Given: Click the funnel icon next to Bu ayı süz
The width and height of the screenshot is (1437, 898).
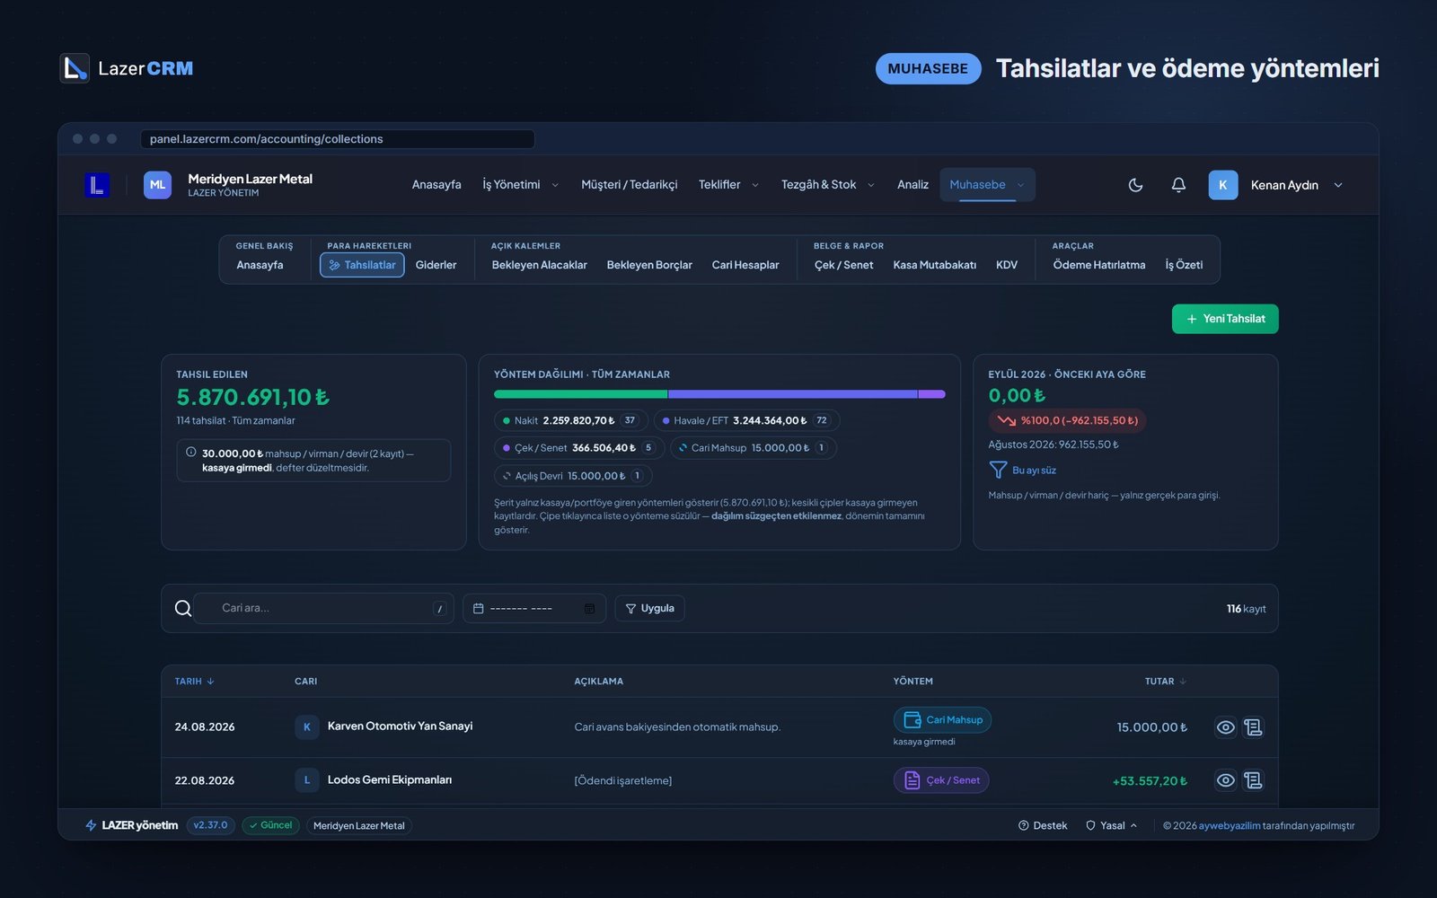Looking at the screenshot, I should click(998, 470).
